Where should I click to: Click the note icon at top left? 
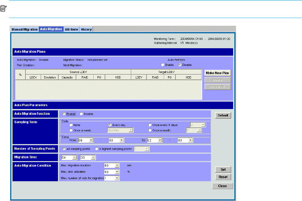coord(3,10)
